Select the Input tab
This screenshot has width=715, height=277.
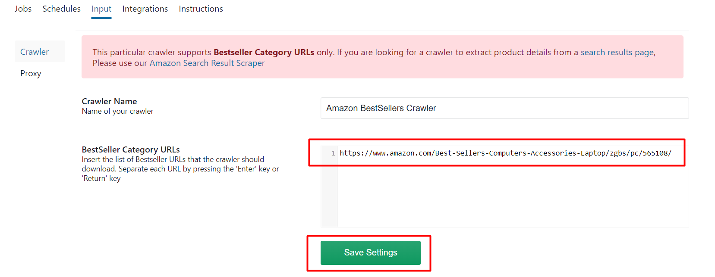(101, 9)
